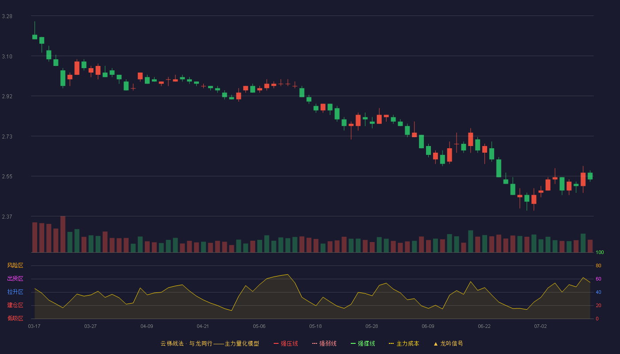Image resolution: width=620 pixels, height=354 pixels.
Task: Click the 低吸区 zone label
Action: tap(15, 318)
